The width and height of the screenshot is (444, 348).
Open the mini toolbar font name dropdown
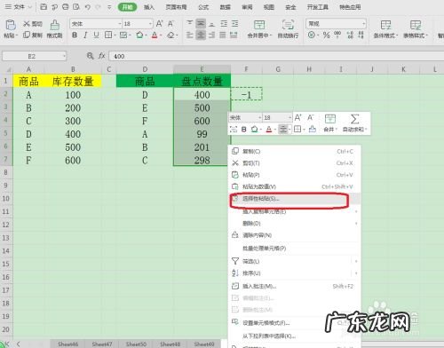(x=260, y=118)
